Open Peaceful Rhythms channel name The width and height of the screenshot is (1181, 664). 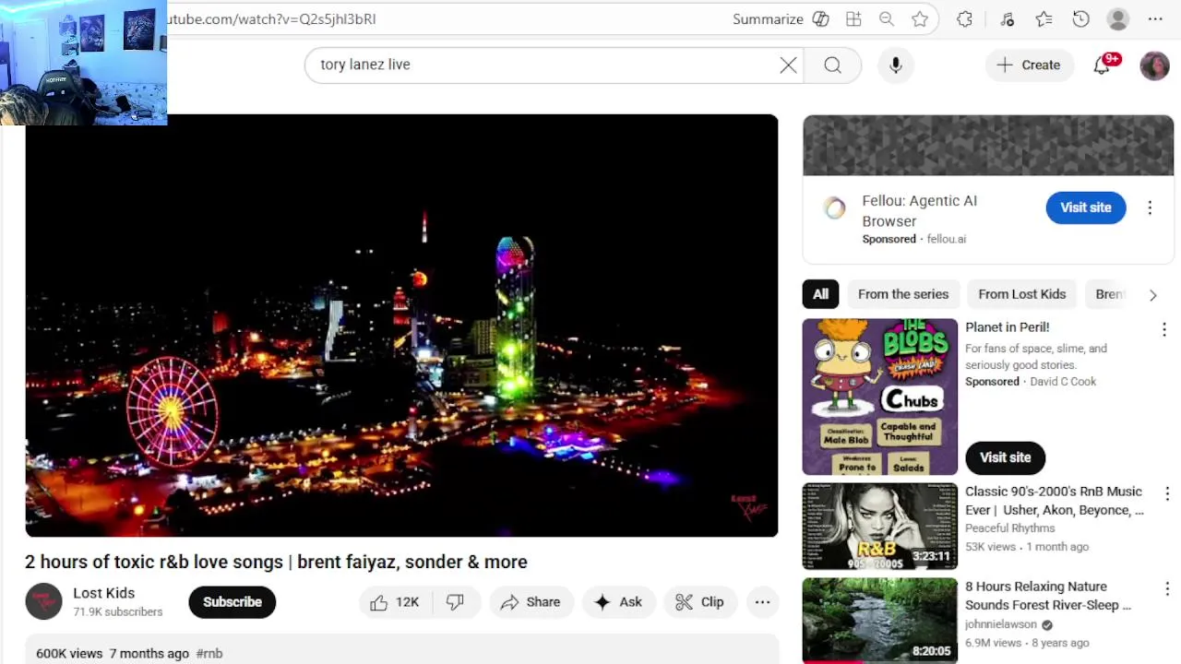(x=1009, y=528)
